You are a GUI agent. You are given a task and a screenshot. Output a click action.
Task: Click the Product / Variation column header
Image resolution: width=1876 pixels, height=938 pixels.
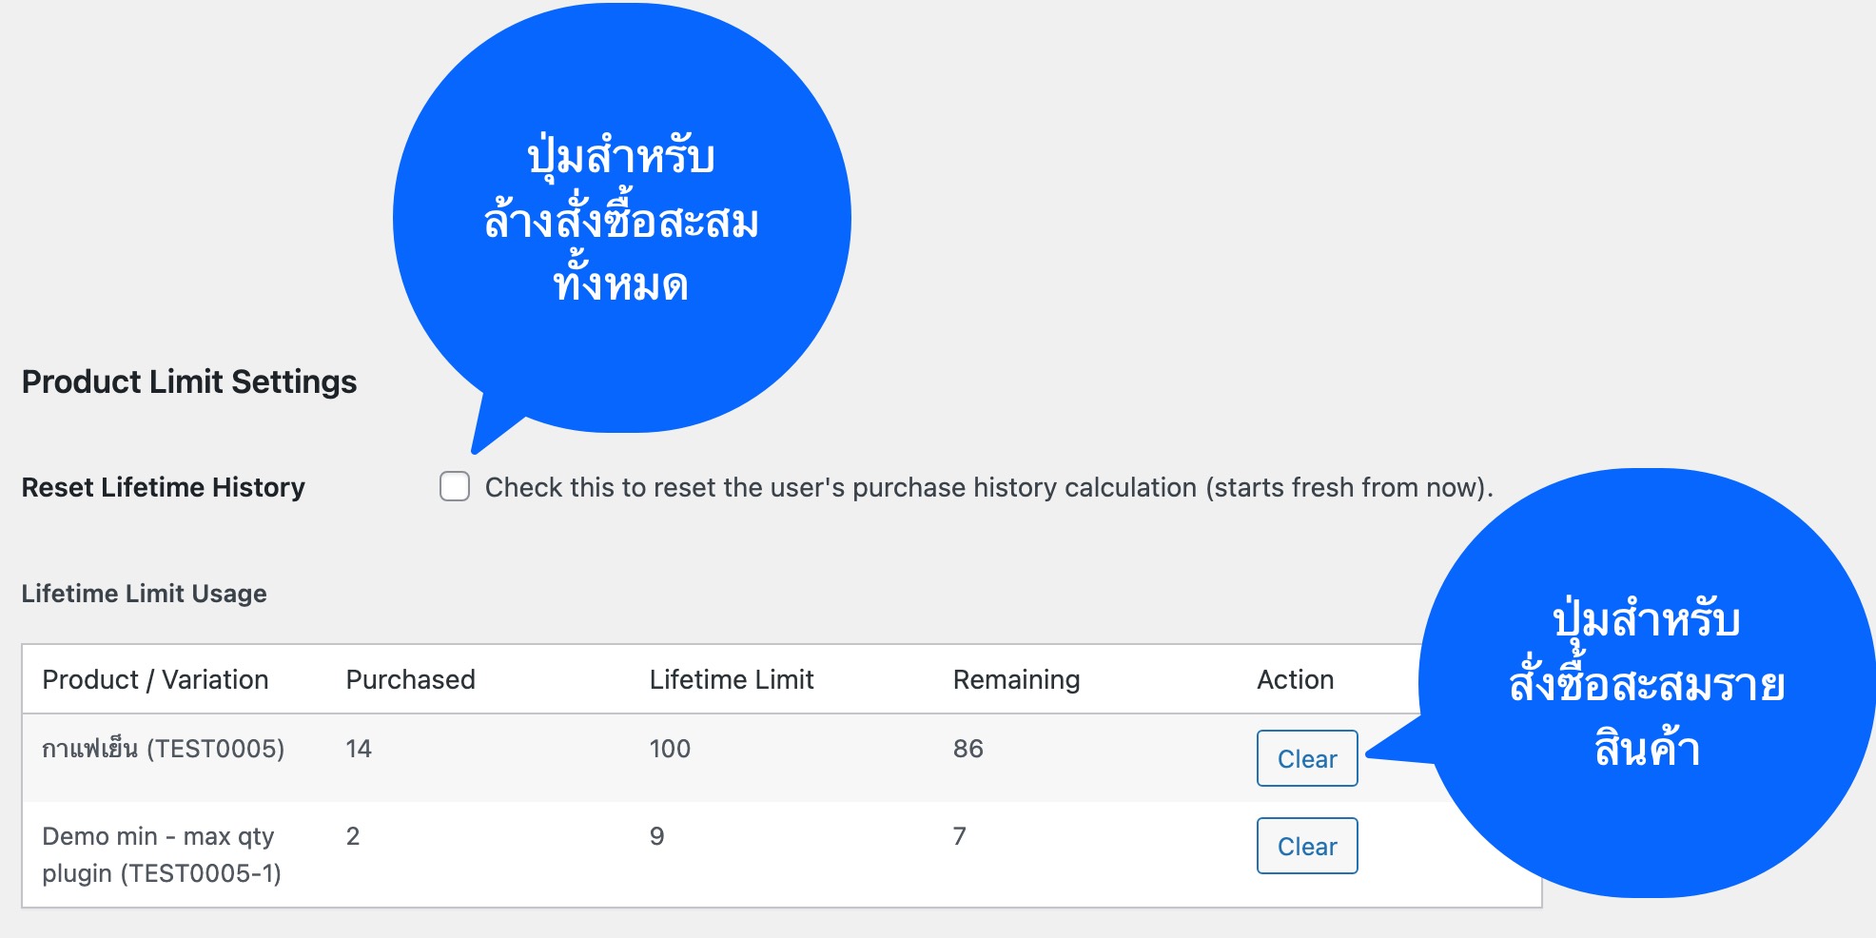tap(155, 679)
